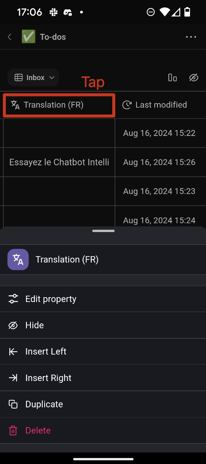This screenshot has width=206, height=464.
Task: Click the green checkmark To-dos page icon
Action: click(29, 37)
